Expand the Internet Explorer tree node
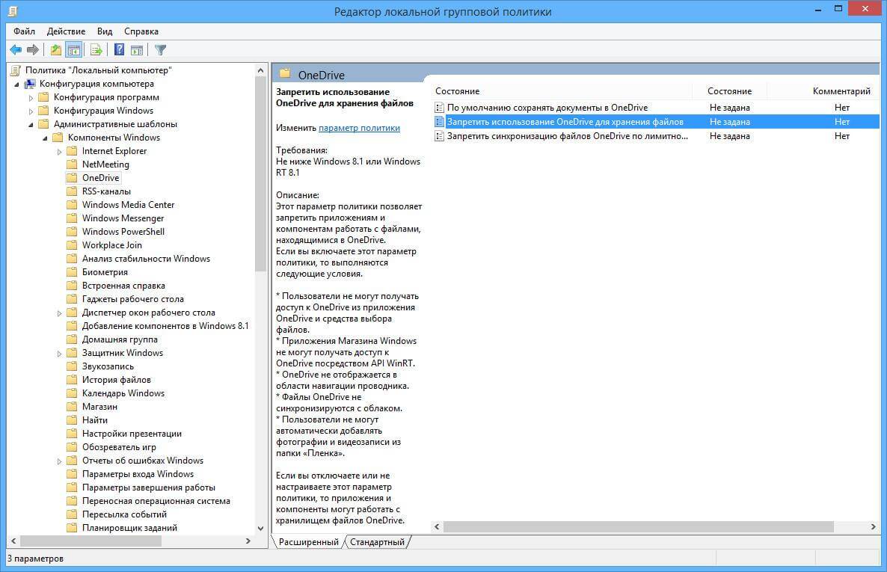Screen dimensions: 887x572 pyautogui.click(x=59, y=152)
